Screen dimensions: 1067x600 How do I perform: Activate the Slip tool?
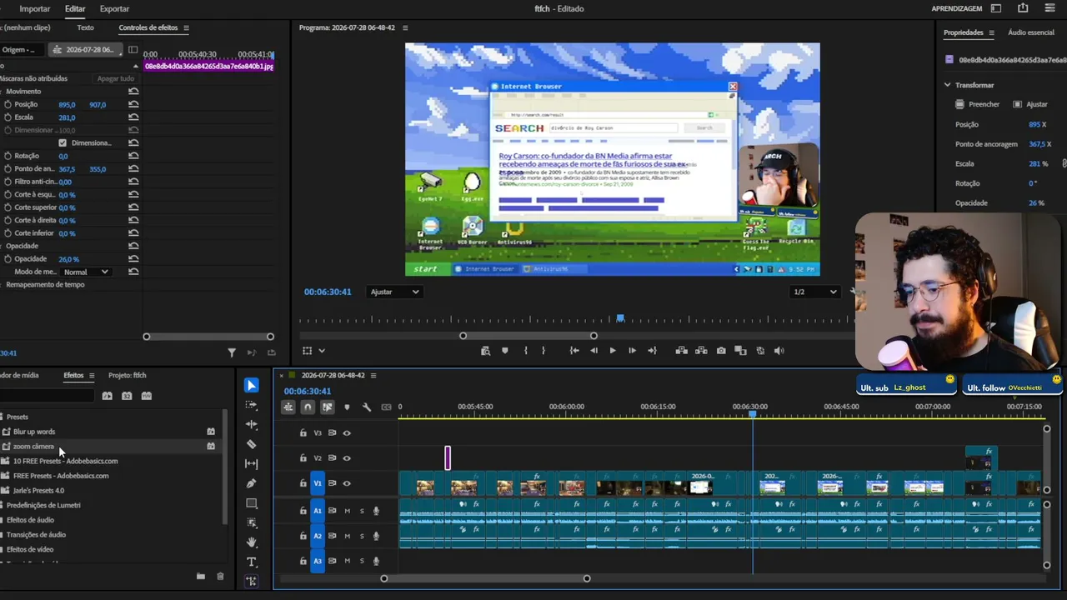251,464
